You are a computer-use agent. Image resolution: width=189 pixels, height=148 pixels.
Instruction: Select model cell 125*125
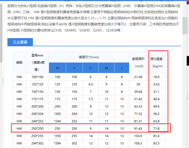pos(37,84)
